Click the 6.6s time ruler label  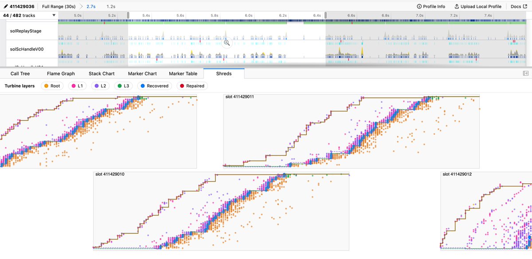point(351,15)
